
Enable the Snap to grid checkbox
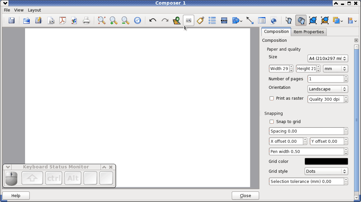(x=272, y=122)
